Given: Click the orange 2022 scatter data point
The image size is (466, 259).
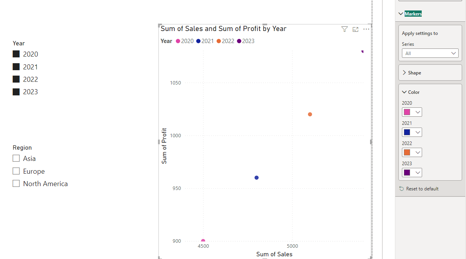Looking at the screenshot, I should [310, 114].
